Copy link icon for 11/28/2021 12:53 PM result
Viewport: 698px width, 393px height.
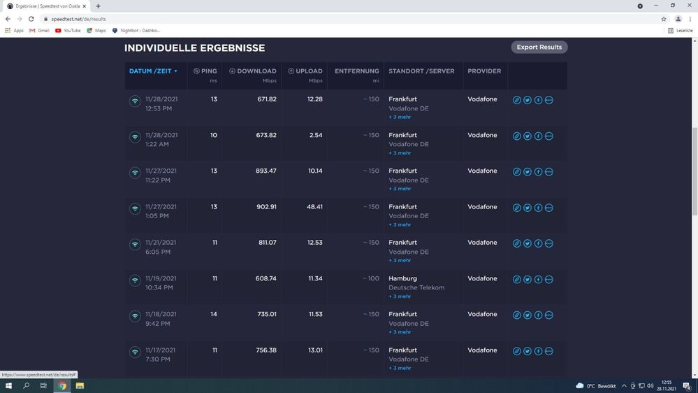pyautogui.click(x=516, y=100)
